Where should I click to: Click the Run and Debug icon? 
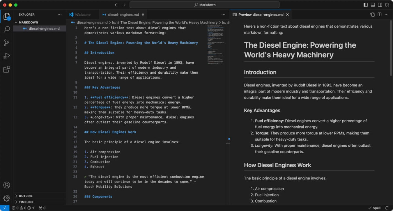[x=6, y=56]
